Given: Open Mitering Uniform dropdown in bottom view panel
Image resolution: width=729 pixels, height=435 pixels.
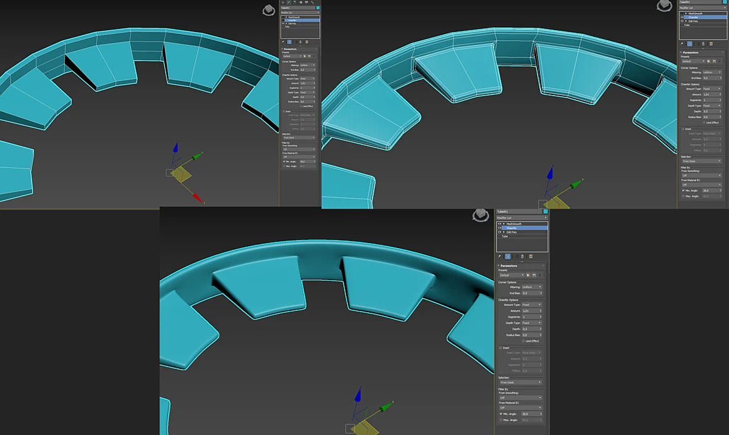Looking at the screenshot, I should point(531,287).
